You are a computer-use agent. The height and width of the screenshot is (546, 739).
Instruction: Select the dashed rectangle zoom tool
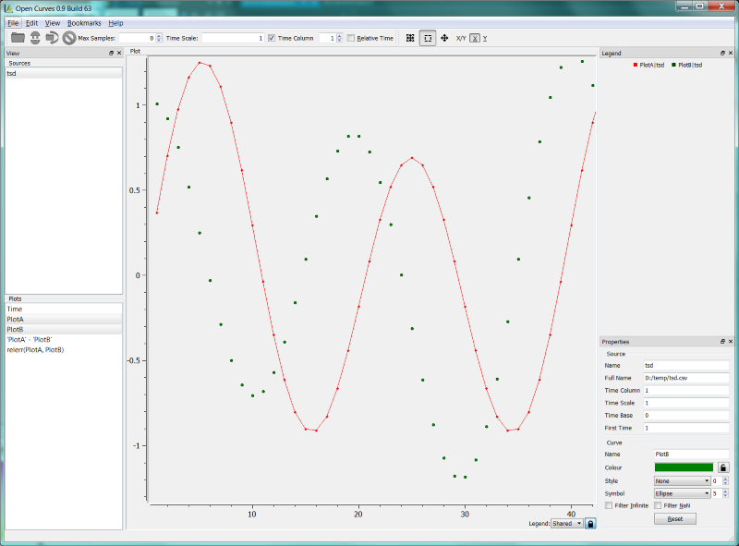click(x=428, y=38)
